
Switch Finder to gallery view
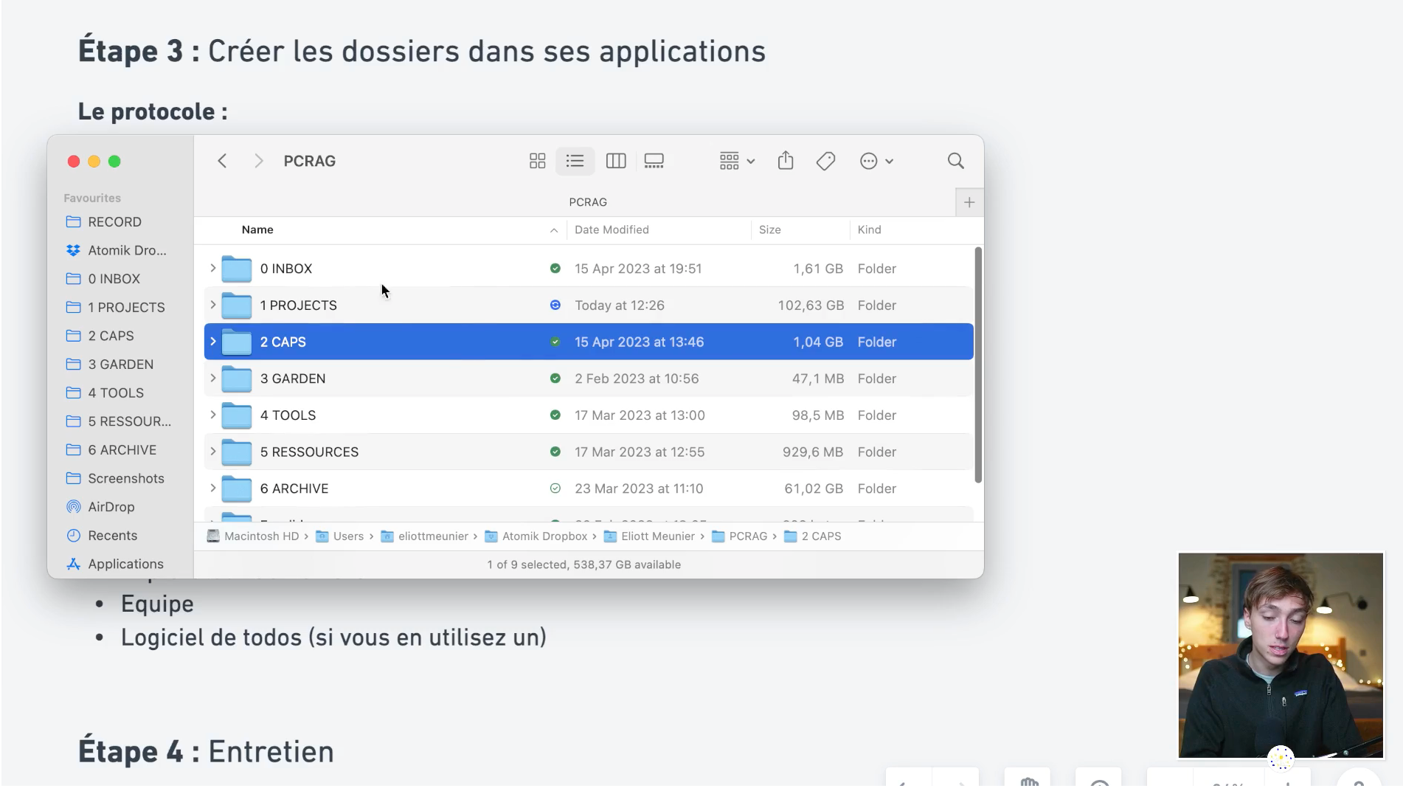click(654, 161)
